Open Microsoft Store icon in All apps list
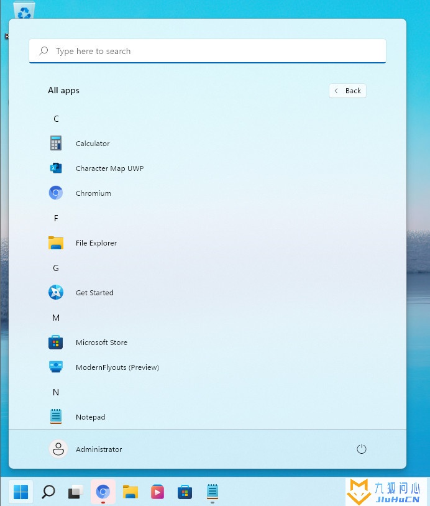Screen dimensions: 430x506 tap(56, 342)
